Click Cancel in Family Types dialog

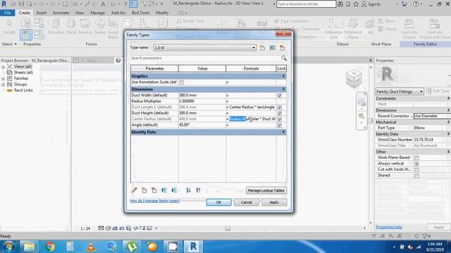click(246, 202)
